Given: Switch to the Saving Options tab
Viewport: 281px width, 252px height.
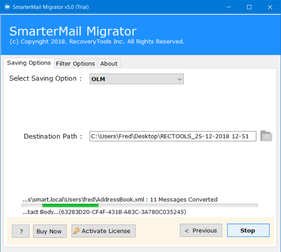Looking at the screenshot, I should pyautogui.click(x=29, y=63).
